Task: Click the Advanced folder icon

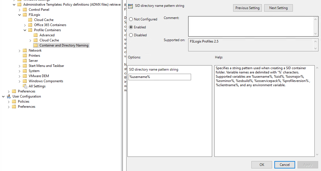Action: click(36, 35)
